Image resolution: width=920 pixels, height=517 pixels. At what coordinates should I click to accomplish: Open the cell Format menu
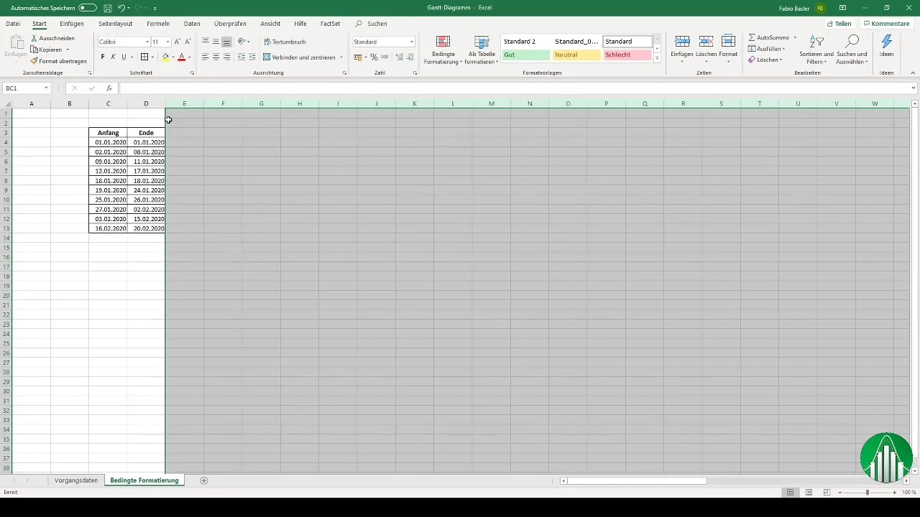(728, 48)
